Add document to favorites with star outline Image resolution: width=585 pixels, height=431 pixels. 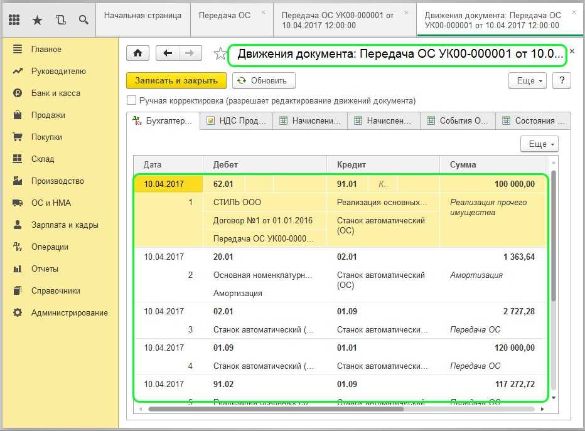click(220, 54)
